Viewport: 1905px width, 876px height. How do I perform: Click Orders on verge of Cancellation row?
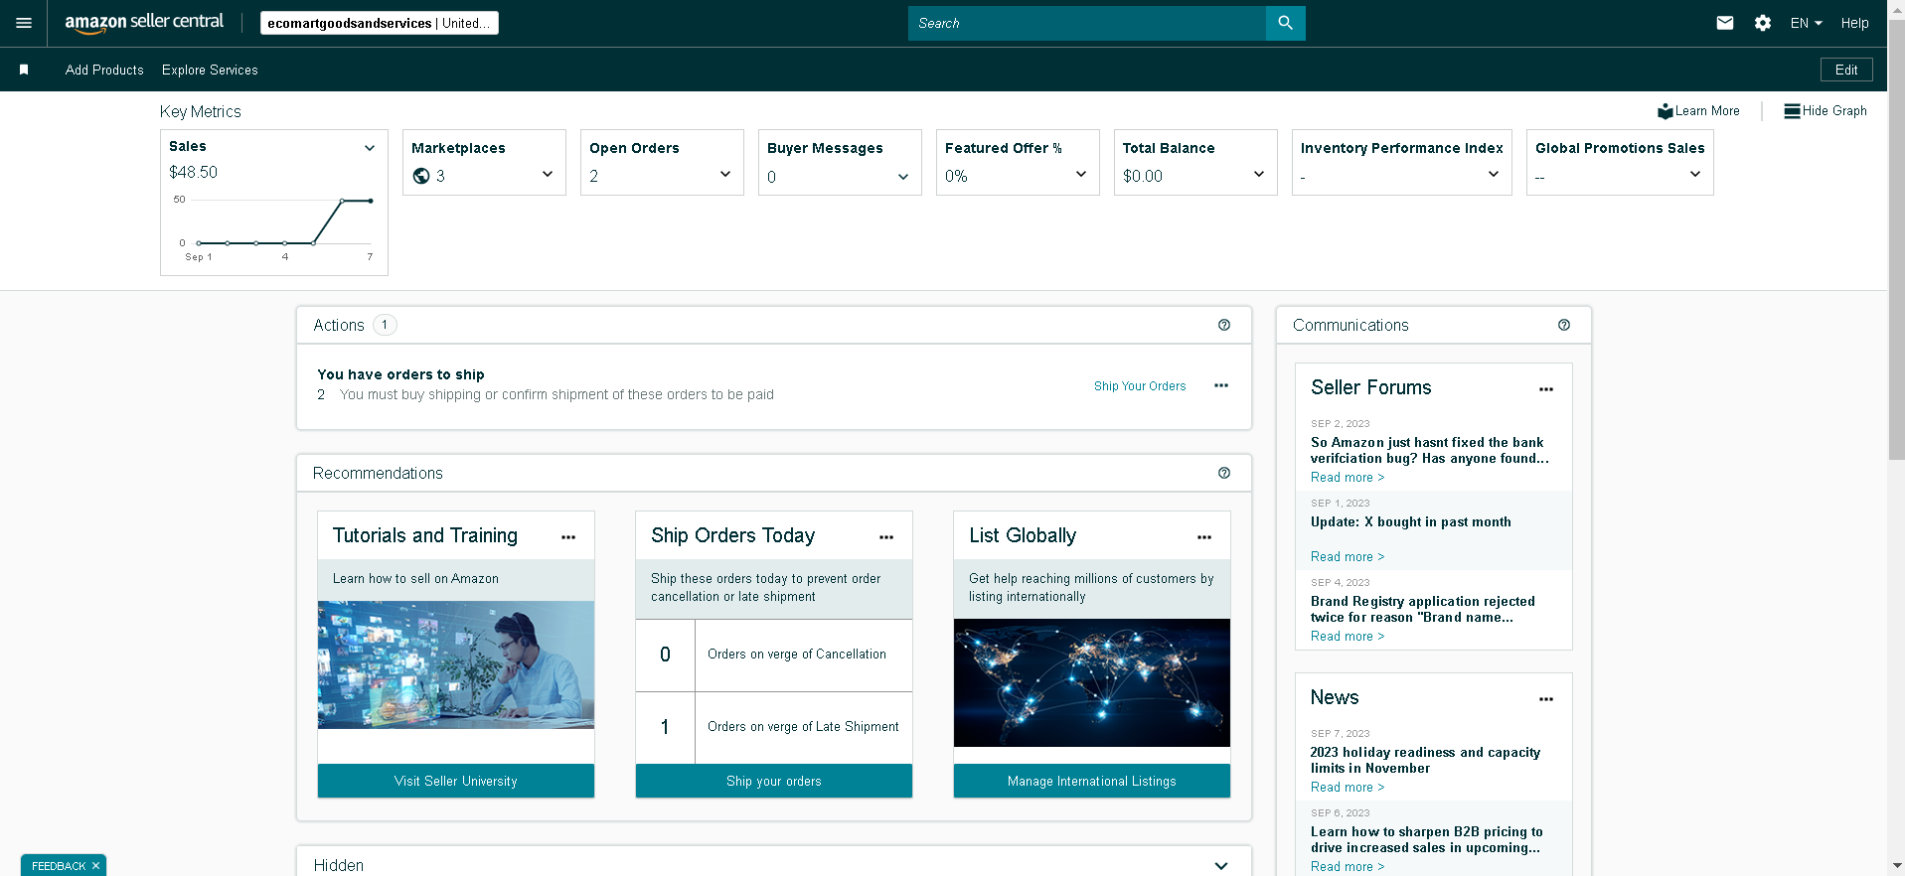[x=774, y=655]
